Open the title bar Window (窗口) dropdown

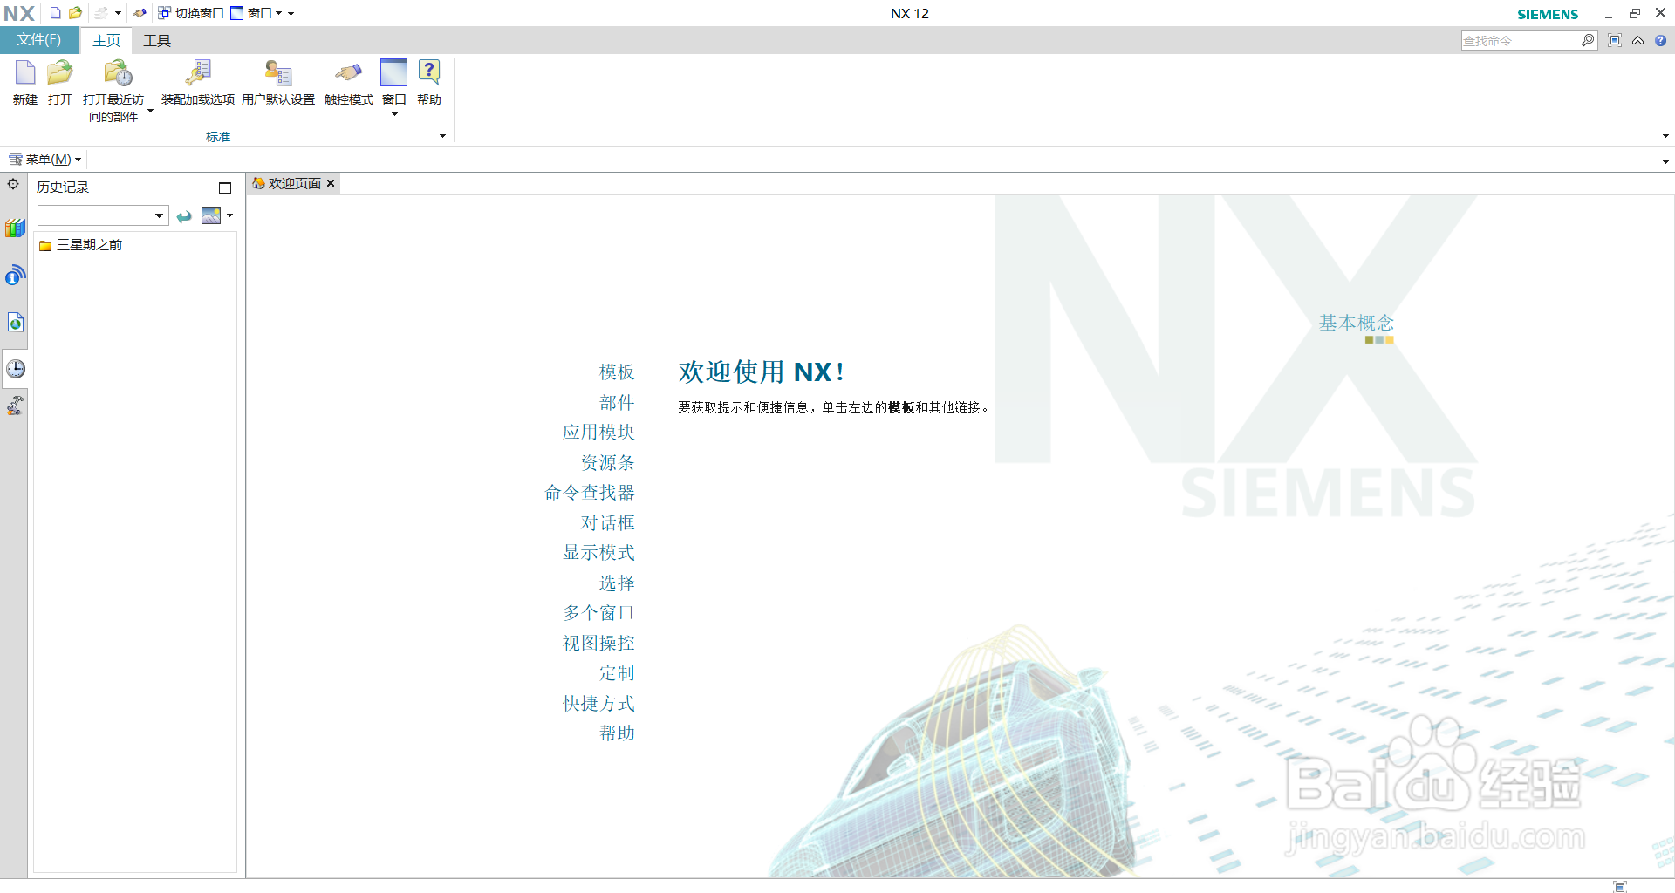(x=256, y=13)
